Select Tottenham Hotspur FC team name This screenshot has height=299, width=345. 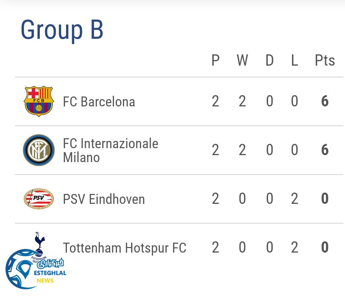click(124, 248)
